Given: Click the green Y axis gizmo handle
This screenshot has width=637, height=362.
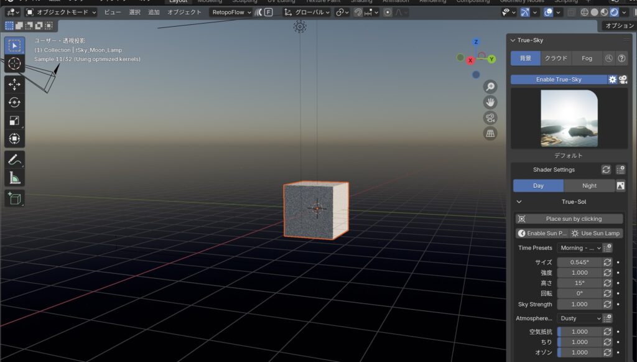Looking at the screenshot, I should pos(491,59).
